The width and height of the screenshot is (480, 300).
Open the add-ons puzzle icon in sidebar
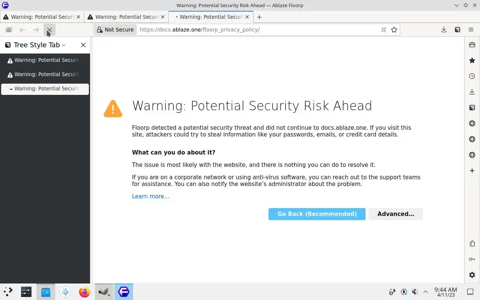(472, 243)
